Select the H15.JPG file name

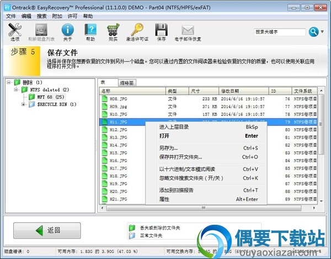(x=119, y=153)
